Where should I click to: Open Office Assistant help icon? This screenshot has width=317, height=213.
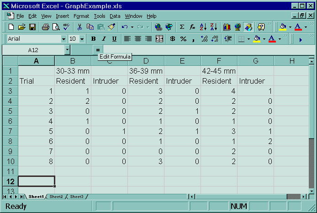pos(261,27)
